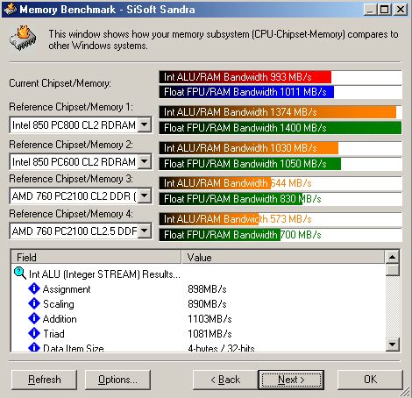This screenshot has width=412, height=398.
Task: Click the AMD 760 PC2100 CL2 DDR combo box
Action: [81, 195]
